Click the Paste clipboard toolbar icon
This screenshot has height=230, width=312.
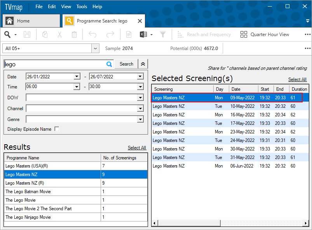pos(74,35)
